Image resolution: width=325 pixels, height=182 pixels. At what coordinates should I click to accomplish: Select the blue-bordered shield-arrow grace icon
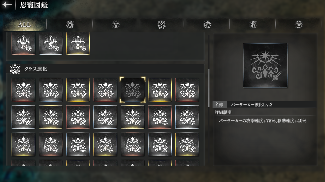(x=51, y=43)
